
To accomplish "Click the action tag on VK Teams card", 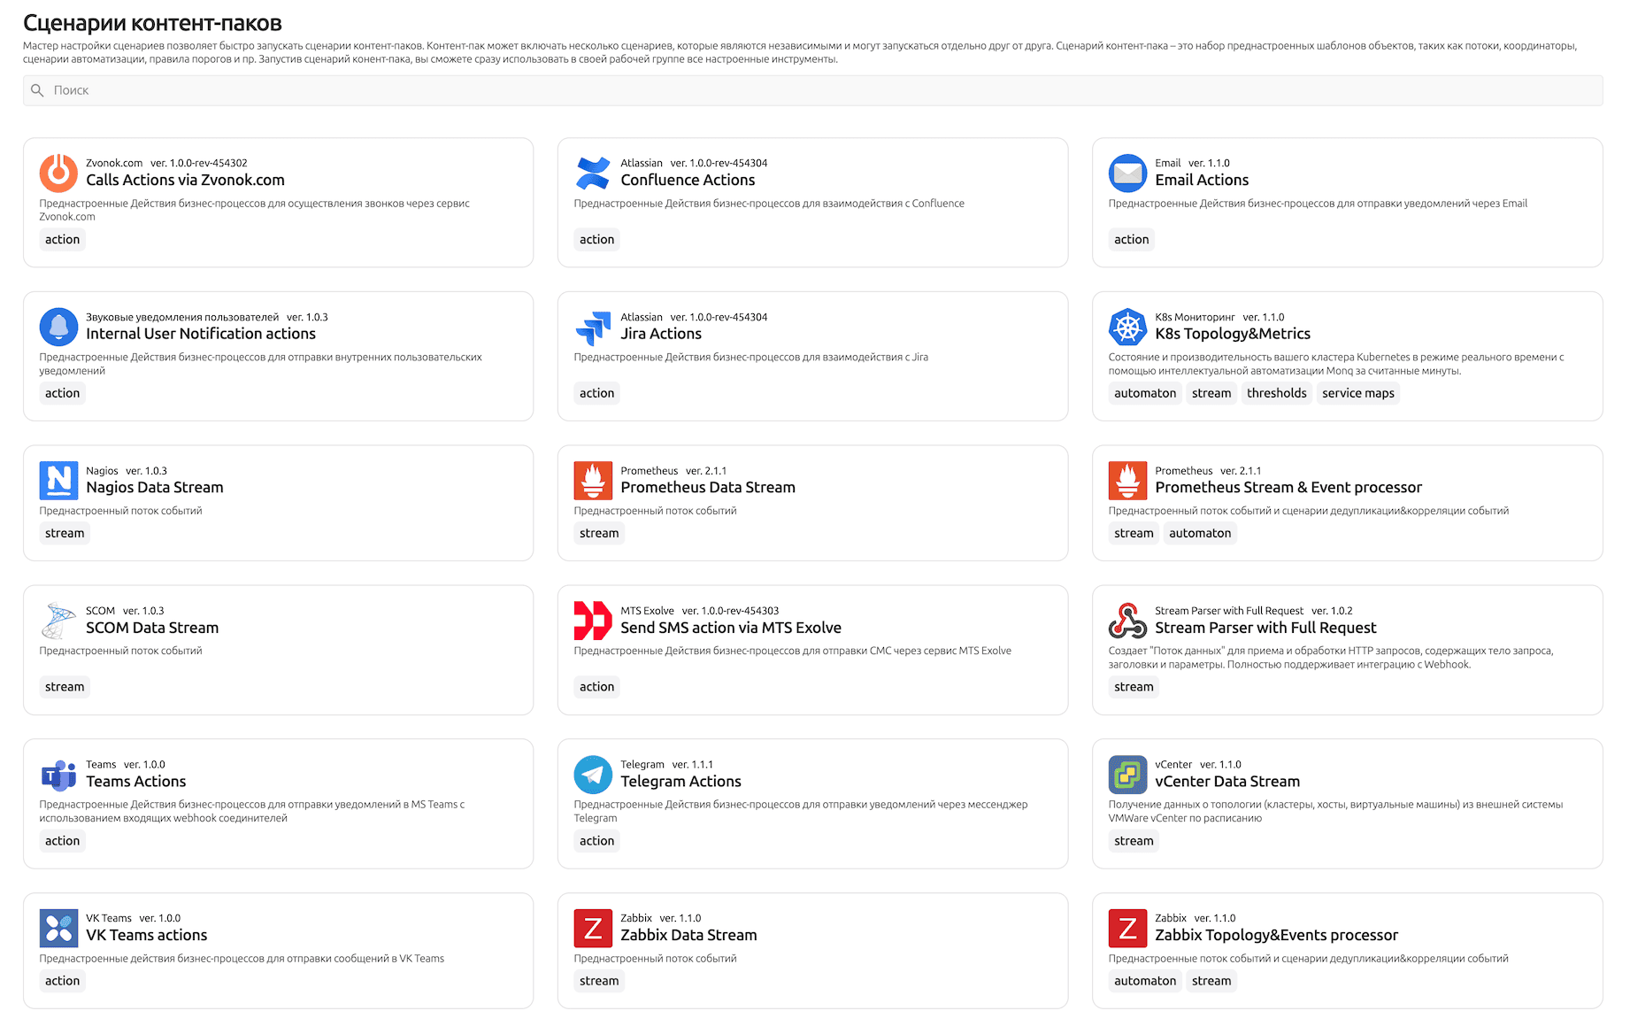I will click(x=63, y=982).
